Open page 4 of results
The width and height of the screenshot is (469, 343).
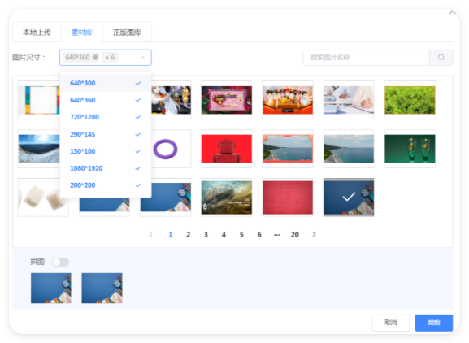(x=224, y=234)
